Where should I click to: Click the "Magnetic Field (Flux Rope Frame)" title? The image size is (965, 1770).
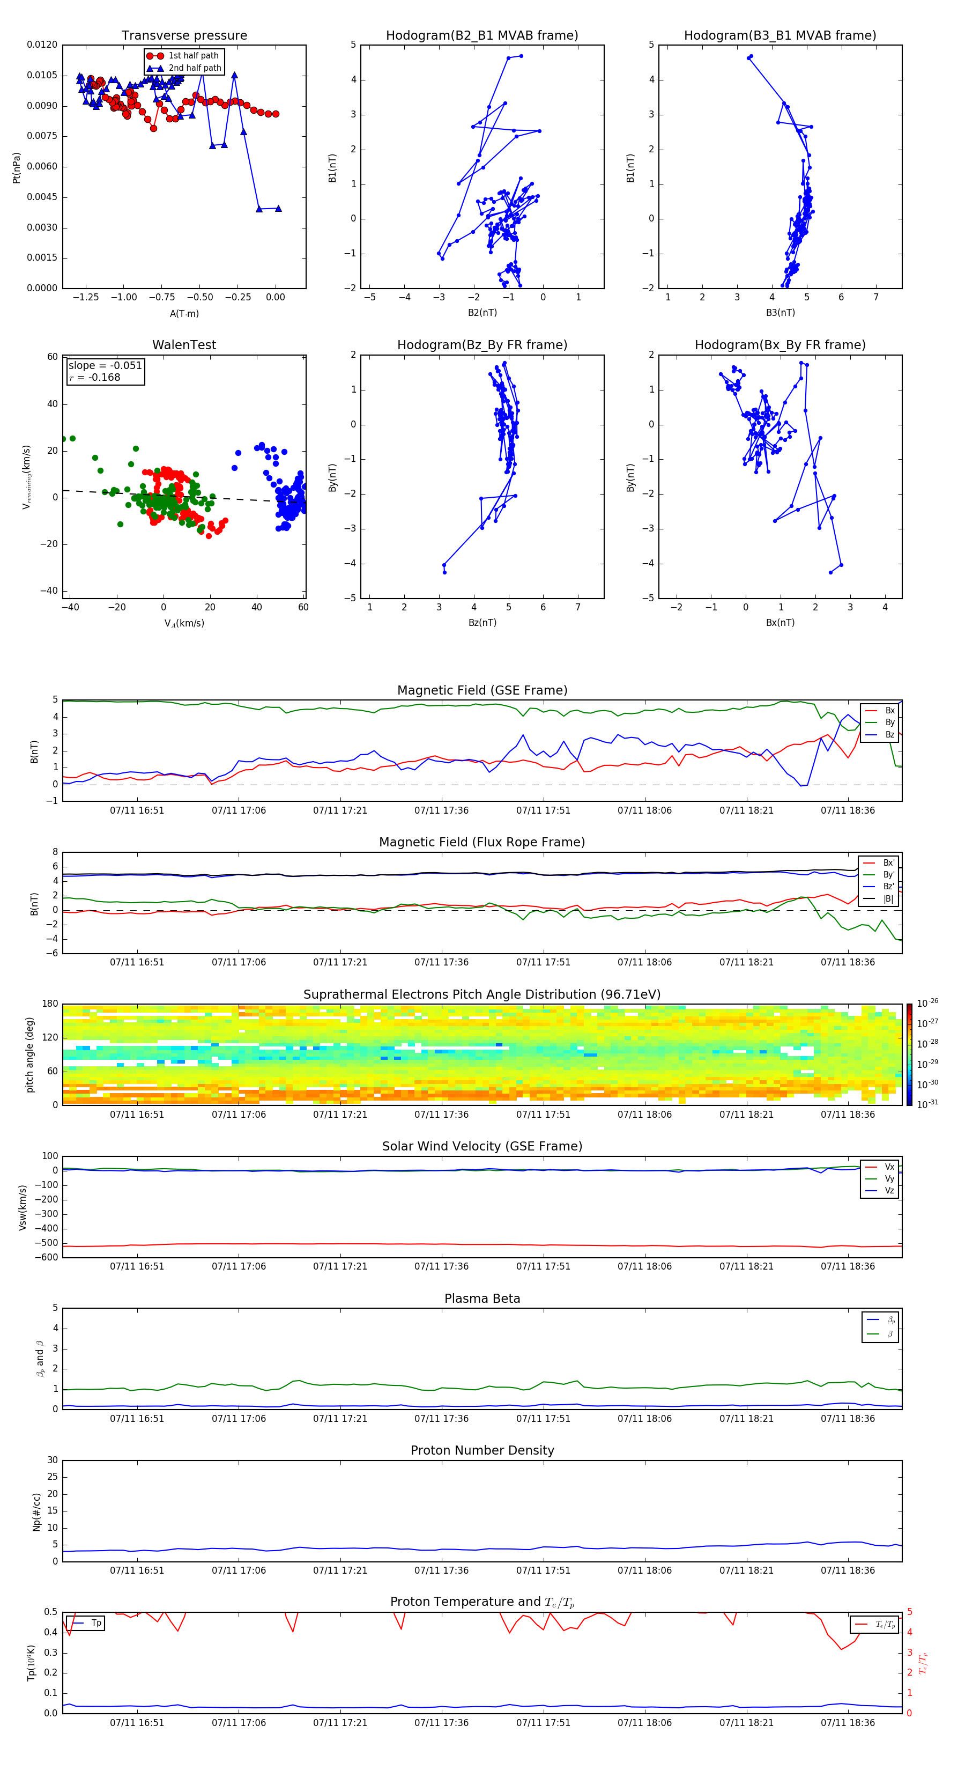(x=482, y=843)
